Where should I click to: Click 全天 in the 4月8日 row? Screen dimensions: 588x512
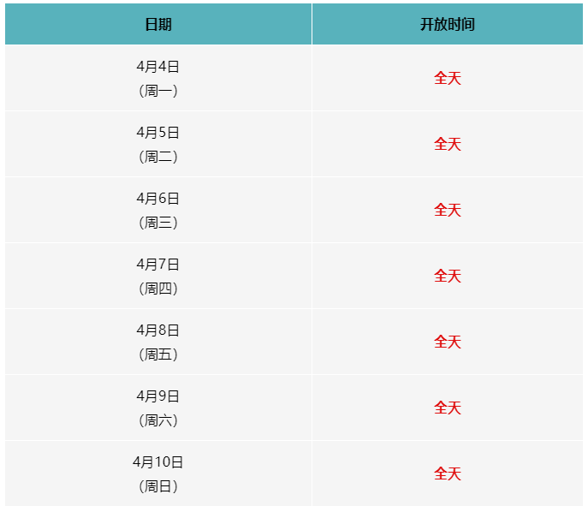coord(448,342)
